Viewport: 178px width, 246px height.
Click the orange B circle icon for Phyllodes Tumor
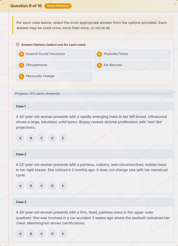(99, 54)
